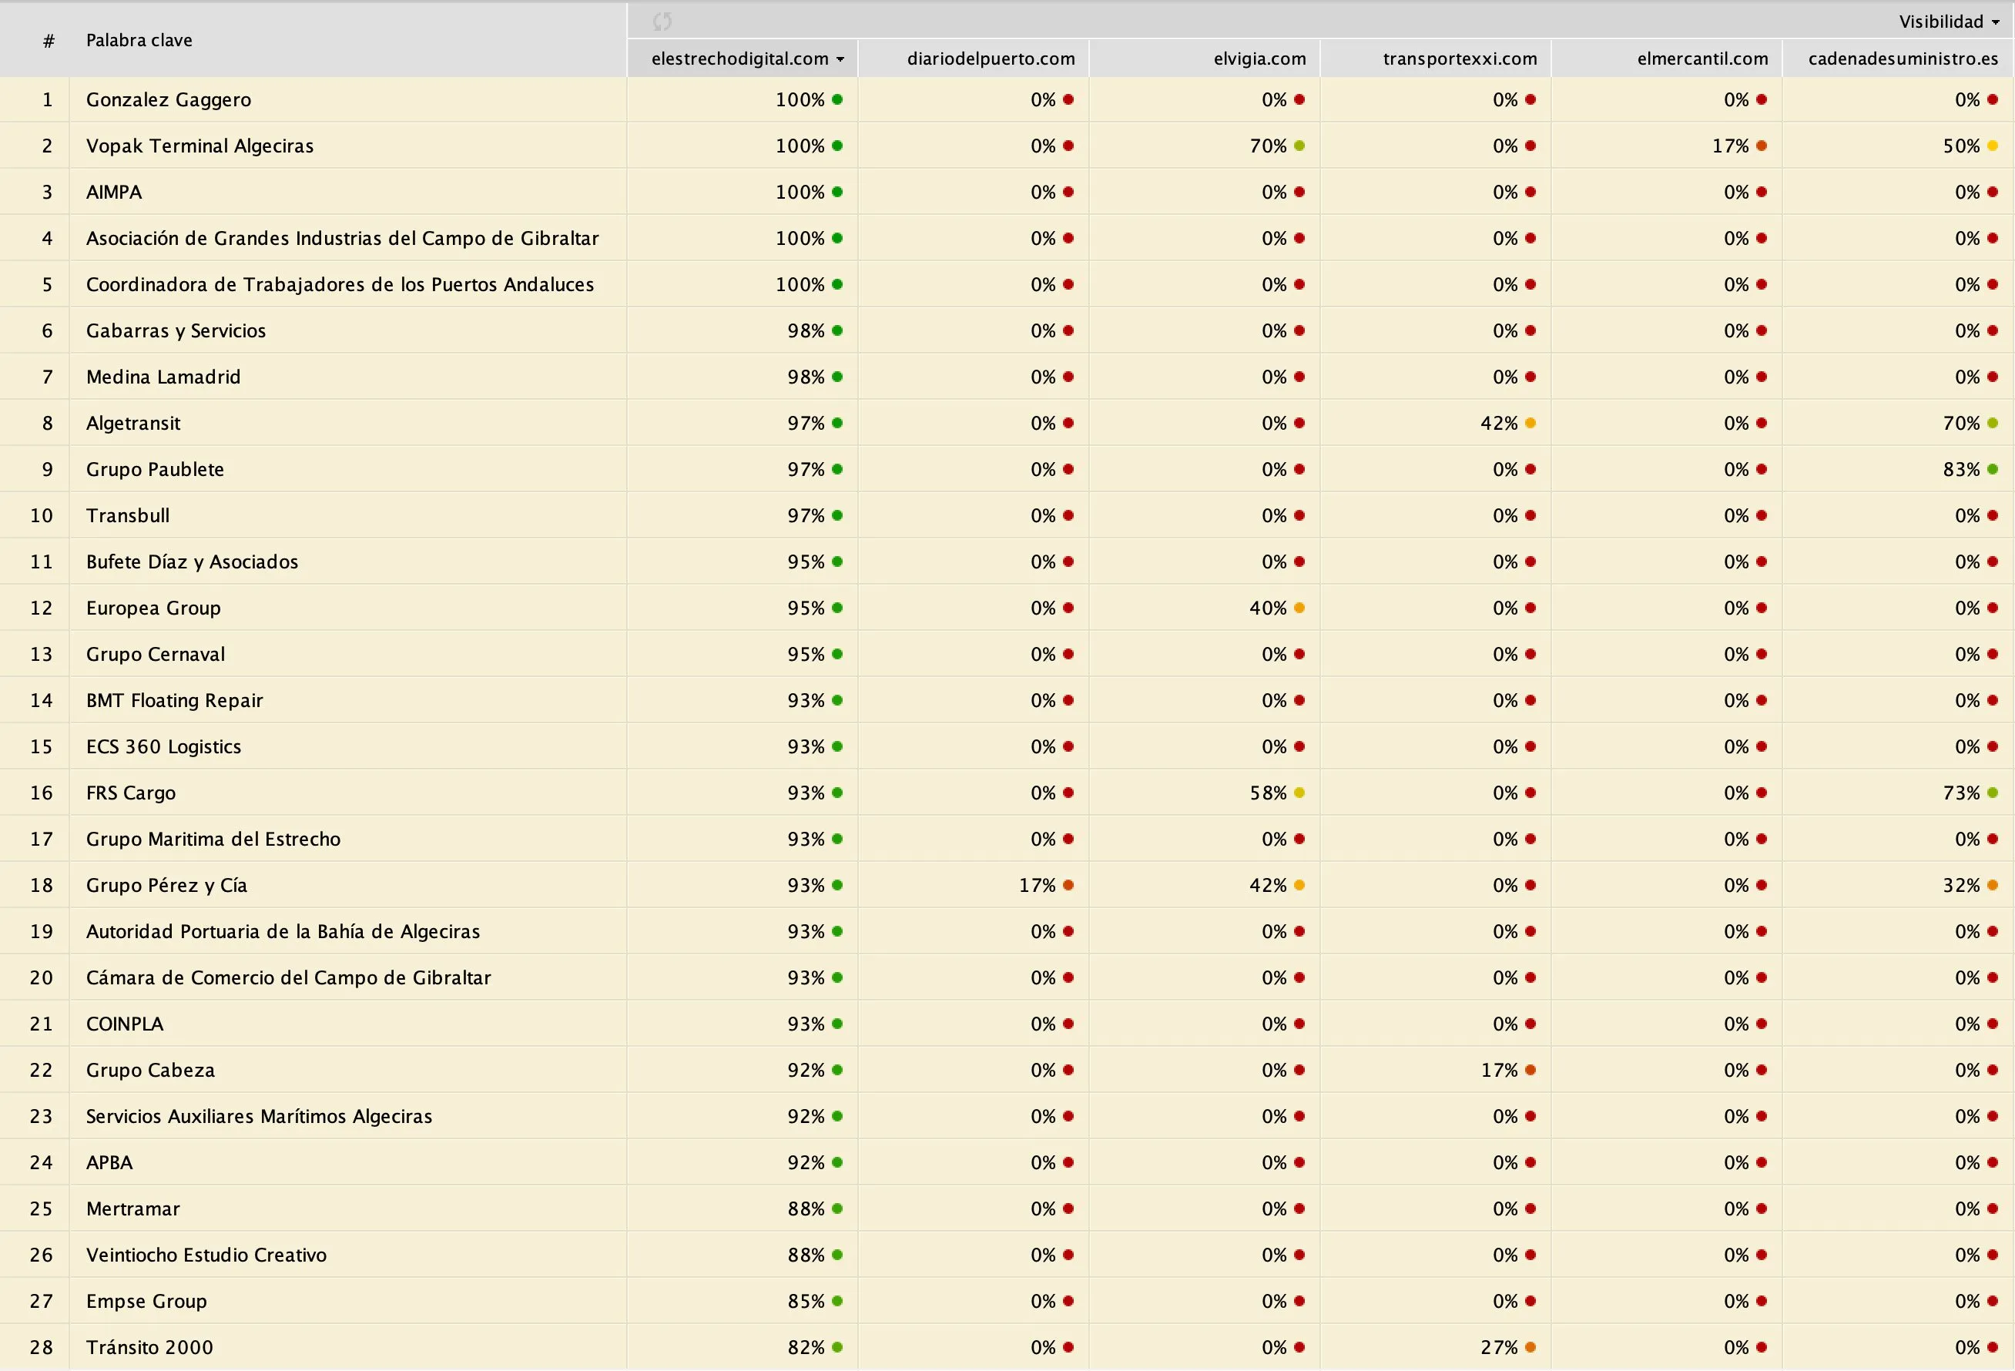This screenshot has width=2015, height=1371.
Task: Click the yellow dot next to FRS Cargo 58%
Action: point(1299,793)
